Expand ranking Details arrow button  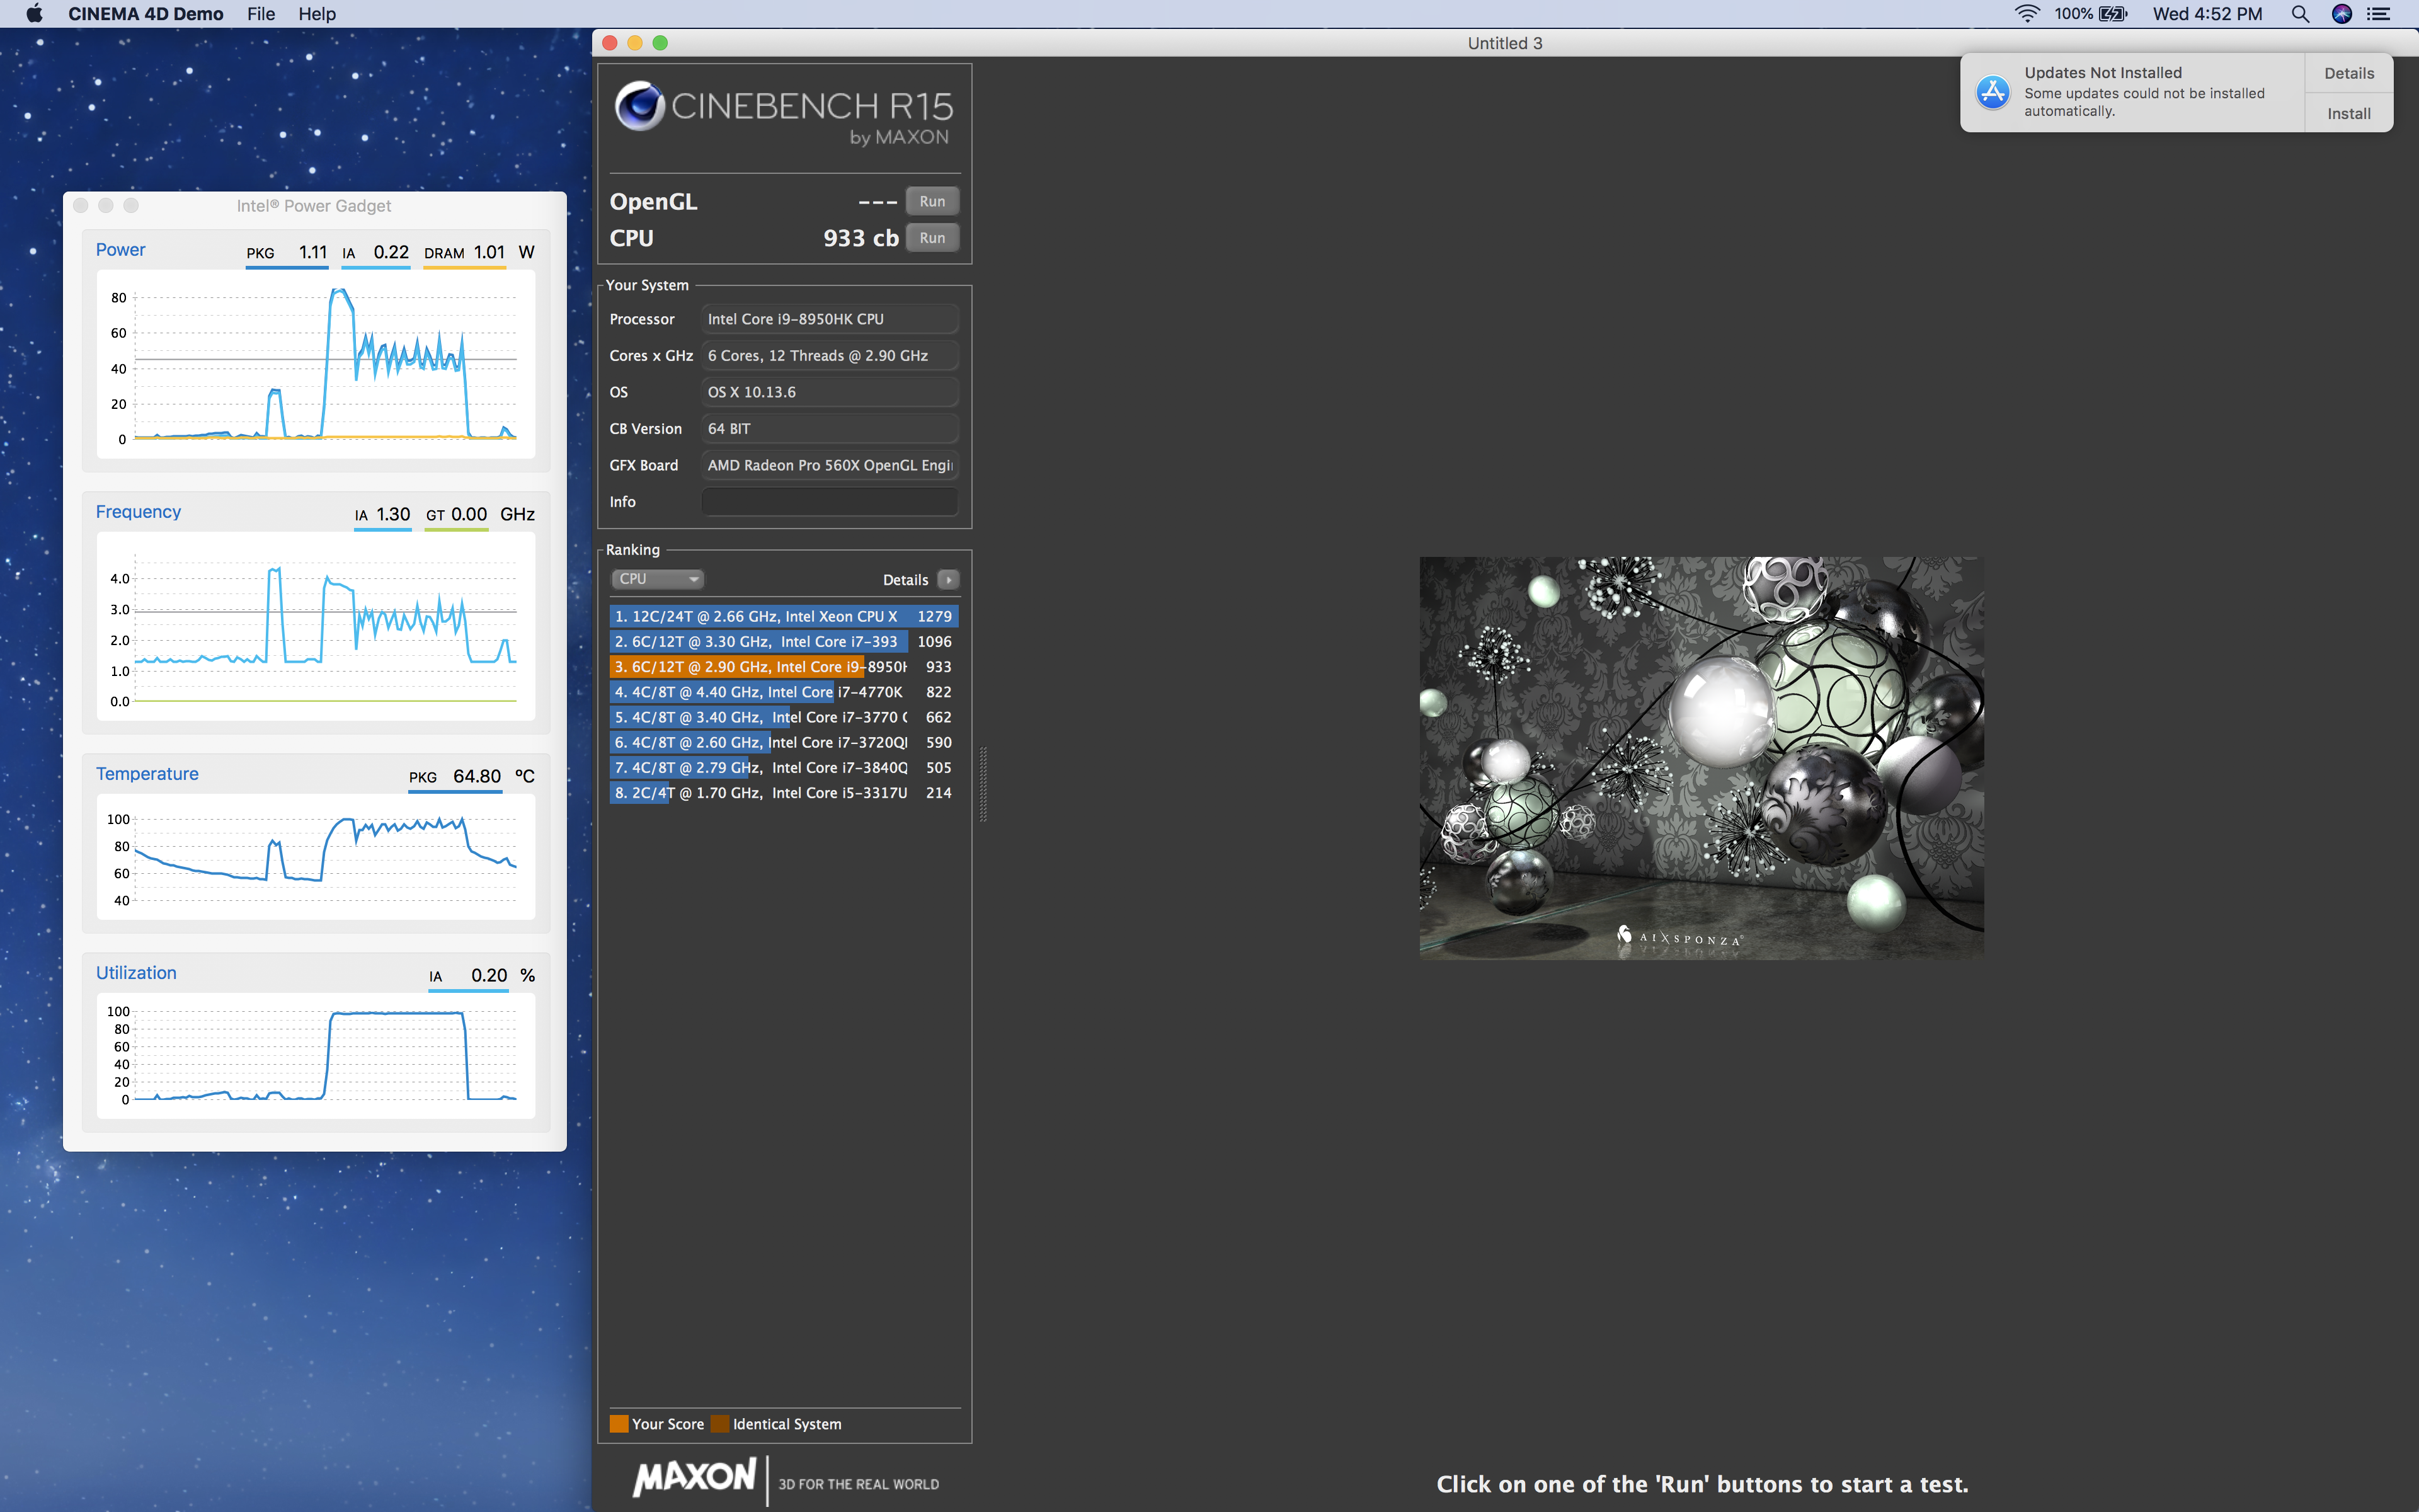coord(949,580)
